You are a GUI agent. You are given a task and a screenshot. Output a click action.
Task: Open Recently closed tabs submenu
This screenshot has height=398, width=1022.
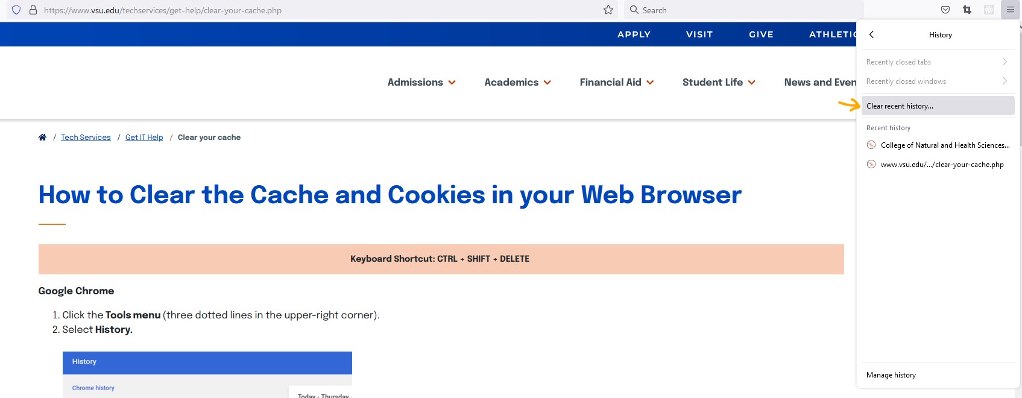(x=938, y=62)
